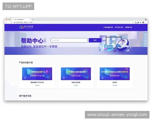This screenshot has width=152, height=121.
Task: Click the browser back arrow
Action: (x=6, y=22)
